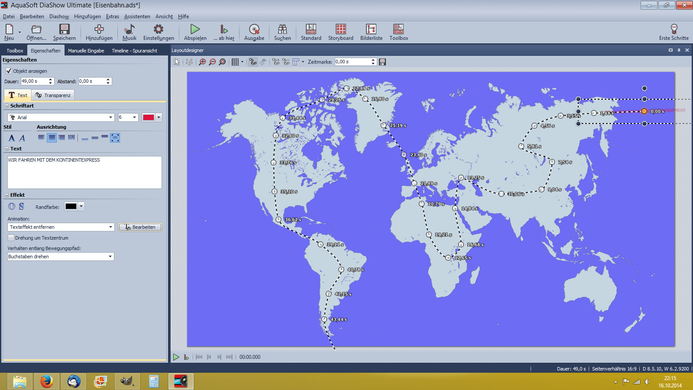The width and height of the screenshot is (693, 390).
Task: Enable Drehung um Textzentrum checkbox
Action: (x=11, y=238)
